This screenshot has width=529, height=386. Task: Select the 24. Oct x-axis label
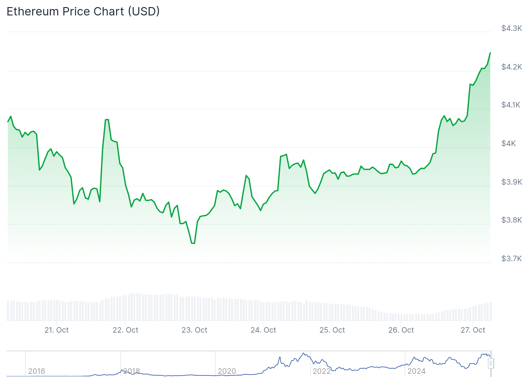(263, 330)
